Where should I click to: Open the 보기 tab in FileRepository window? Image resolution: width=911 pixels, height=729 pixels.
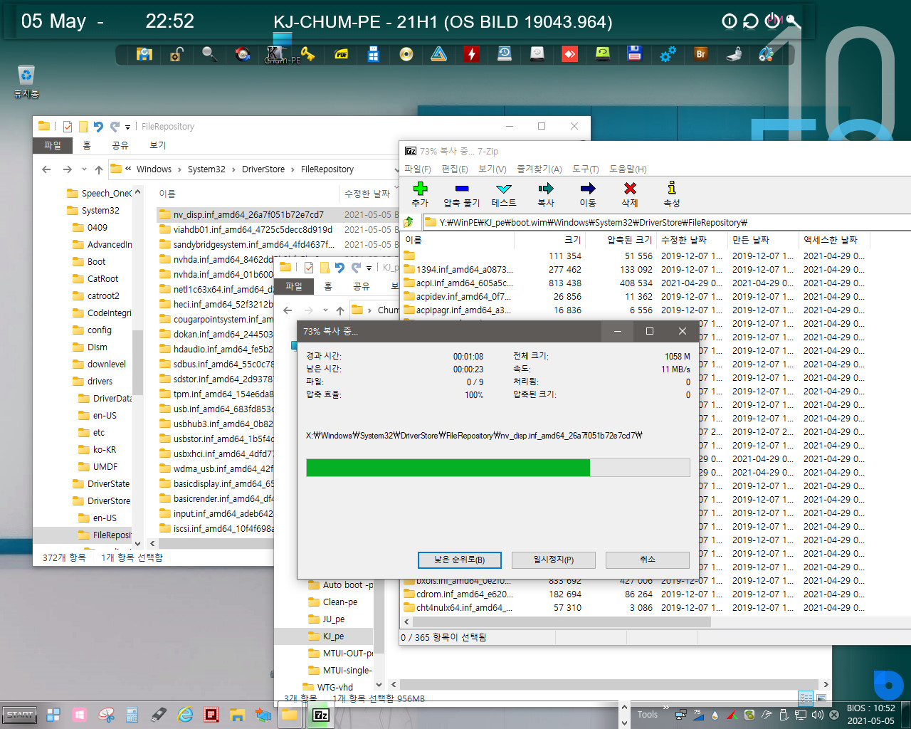[x=157, y=145]
